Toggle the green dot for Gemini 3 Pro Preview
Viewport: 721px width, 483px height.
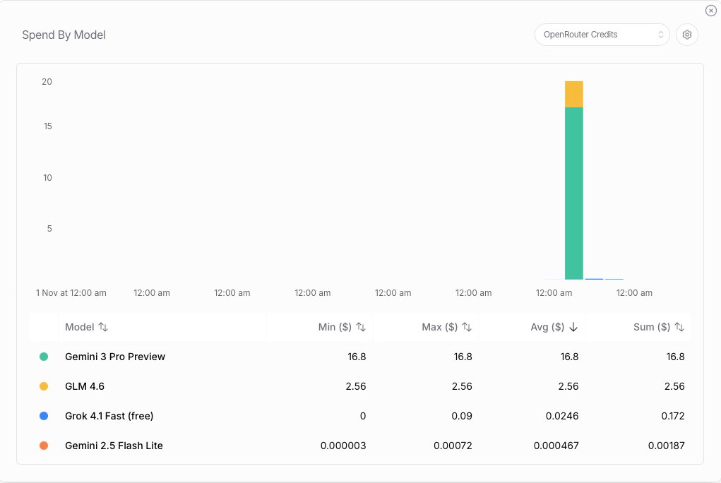tap(44, 357)
